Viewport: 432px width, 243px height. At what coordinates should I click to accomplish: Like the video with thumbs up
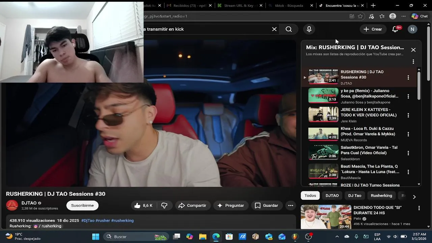point(143,206)
